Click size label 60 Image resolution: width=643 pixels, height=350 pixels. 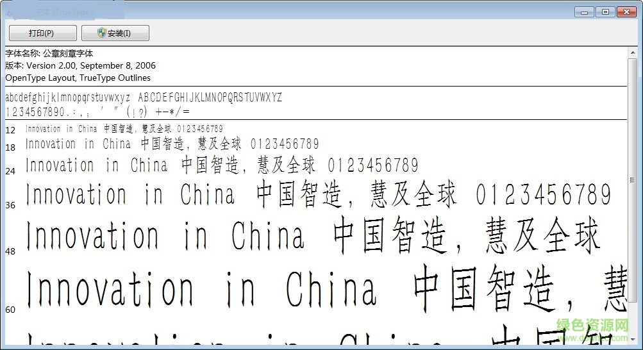10,310
